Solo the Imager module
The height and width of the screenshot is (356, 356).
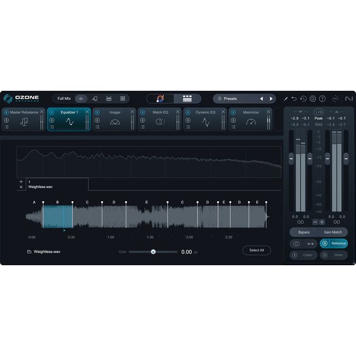pos(97,120)
